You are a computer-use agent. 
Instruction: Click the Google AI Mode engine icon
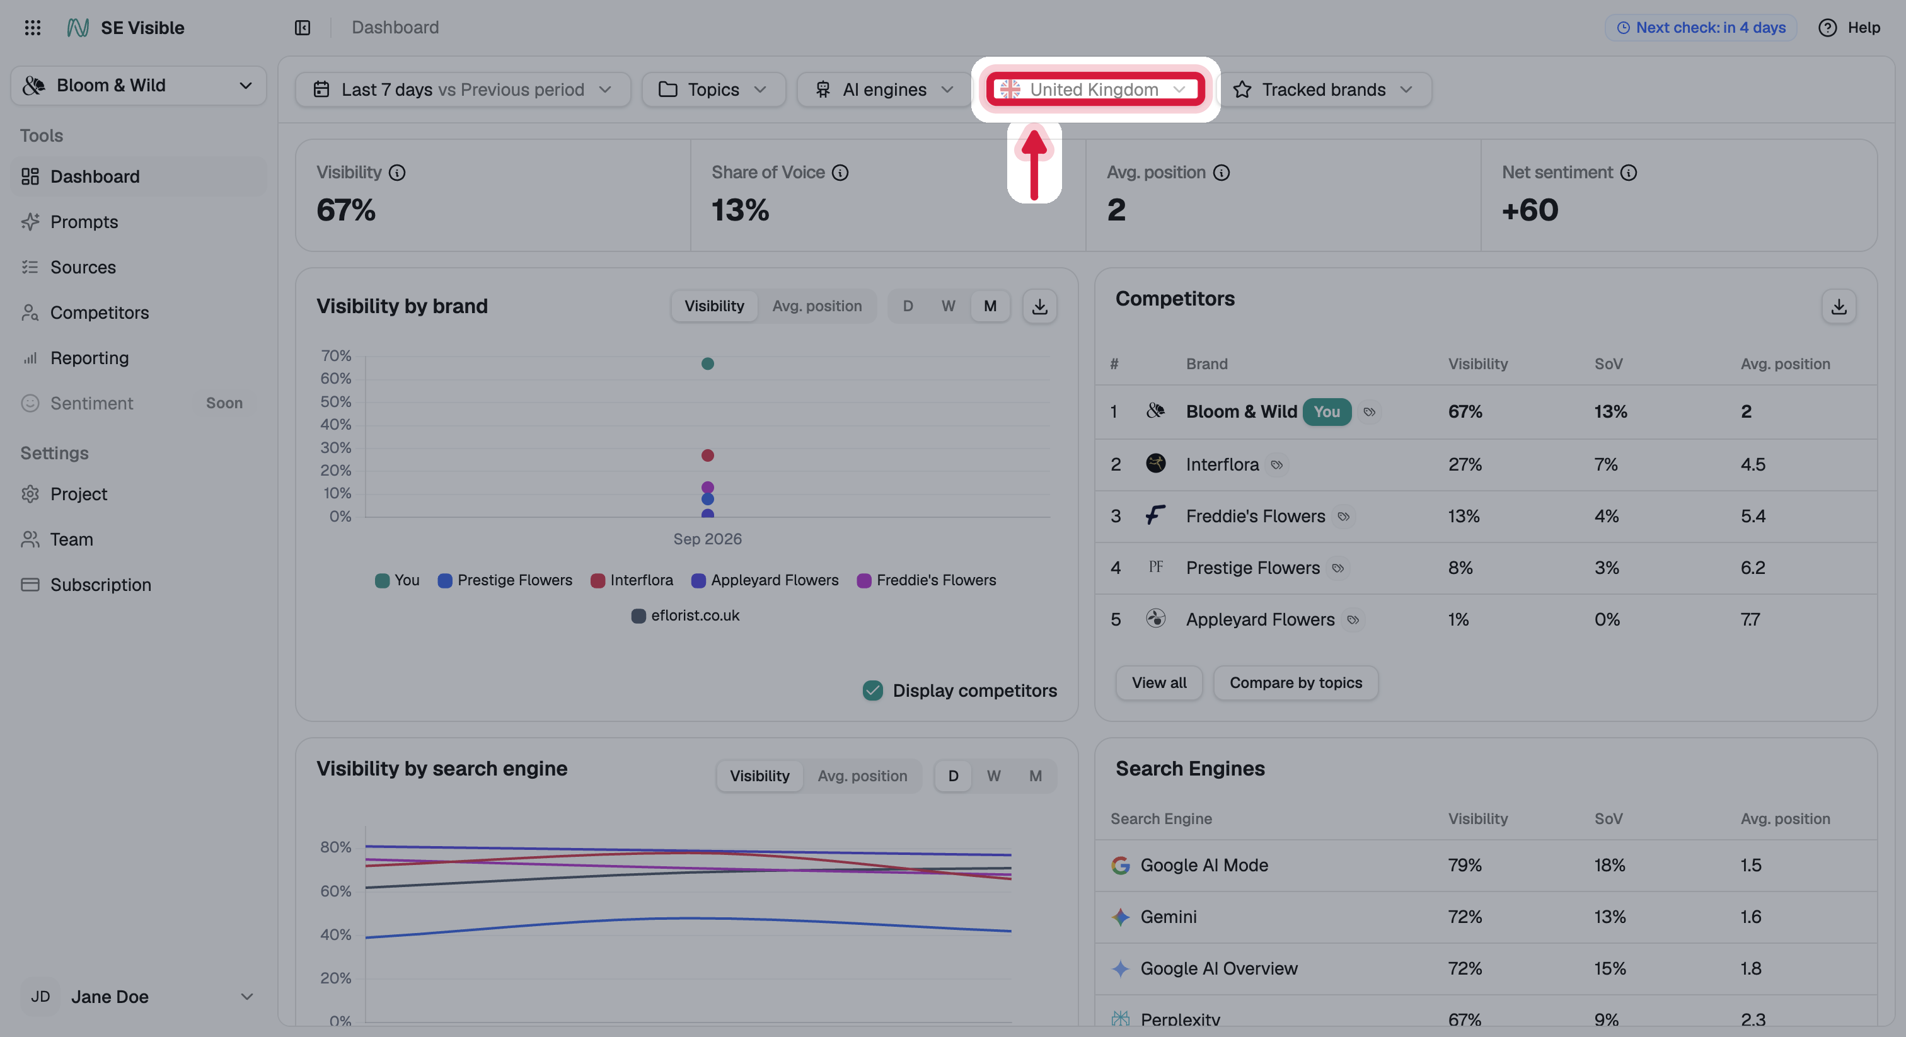(x=1120, y=866)
